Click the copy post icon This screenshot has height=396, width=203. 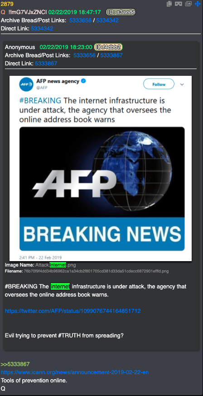169,4
